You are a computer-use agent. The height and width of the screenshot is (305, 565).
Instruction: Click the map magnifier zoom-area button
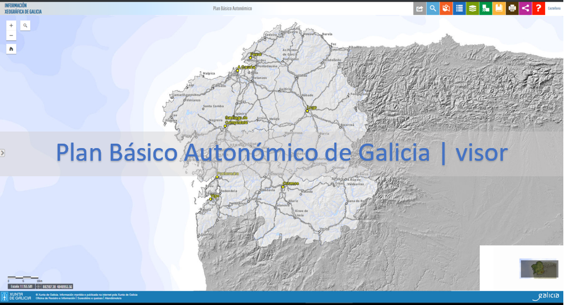pyautogui.click(x=25, y=25)
